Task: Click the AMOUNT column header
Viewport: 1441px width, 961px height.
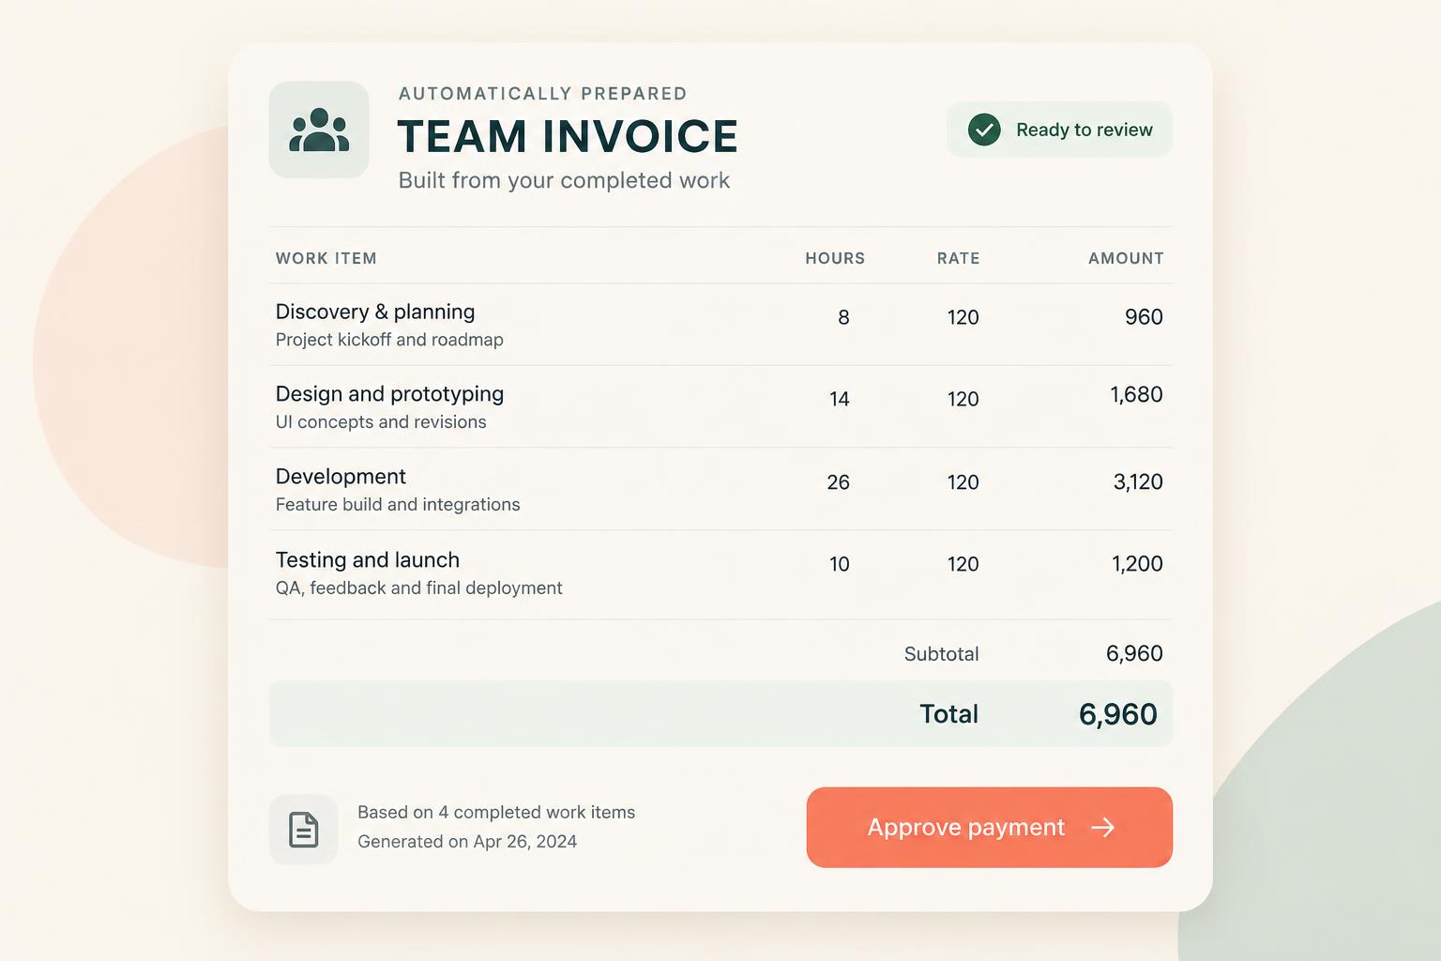Action: (1126, 258)
